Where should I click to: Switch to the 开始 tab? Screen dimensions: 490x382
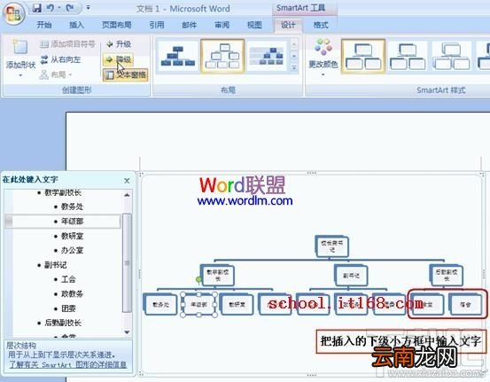[x=44, y=25]
